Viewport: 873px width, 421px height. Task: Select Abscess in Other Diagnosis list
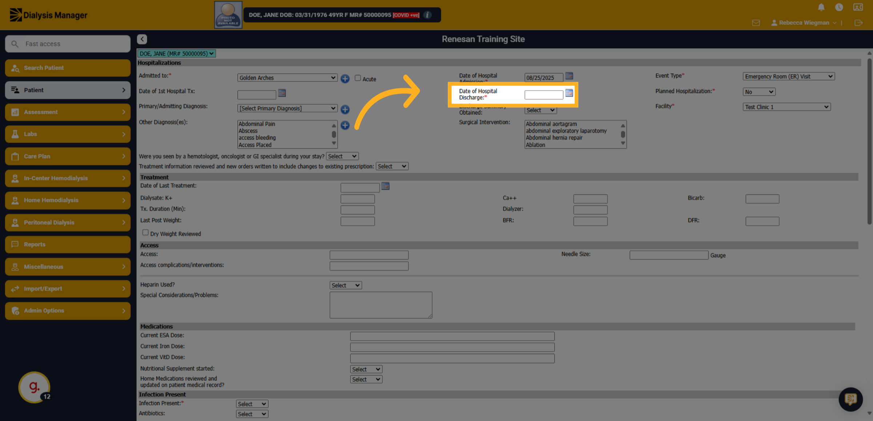coord(248,131)
